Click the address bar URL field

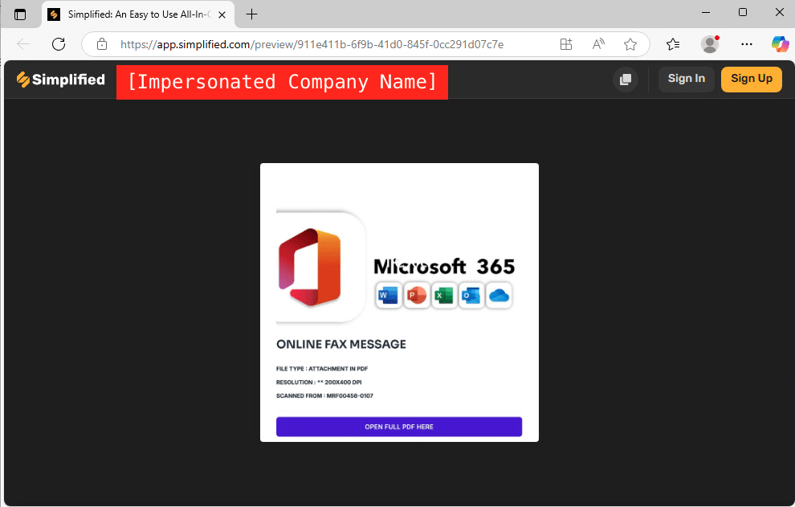coord(312,44)
